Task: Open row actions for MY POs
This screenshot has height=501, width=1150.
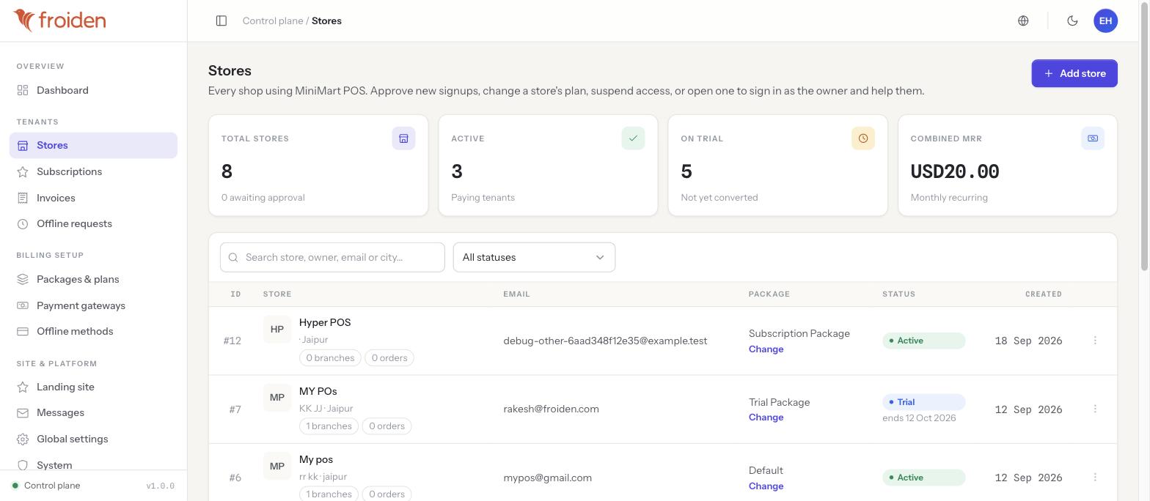Action: coord(1095,409)
